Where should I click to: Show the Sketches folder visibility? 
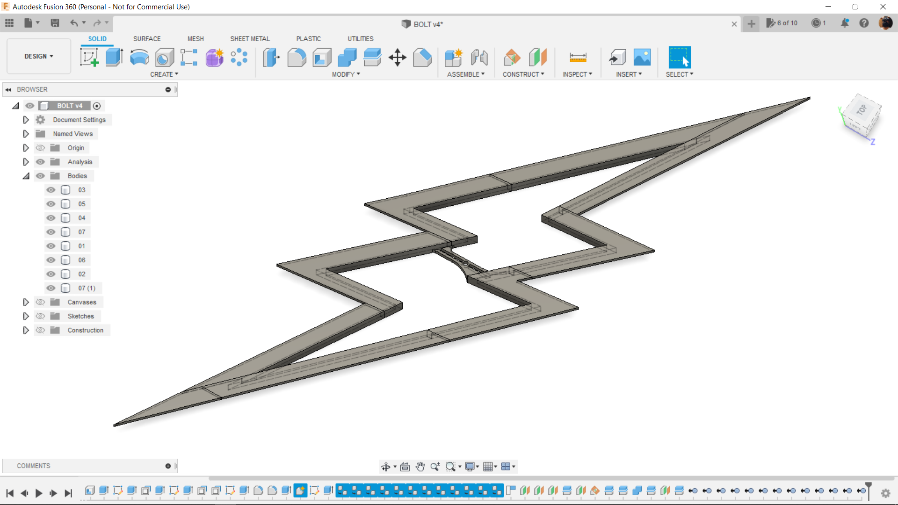(x=41, y=316)
